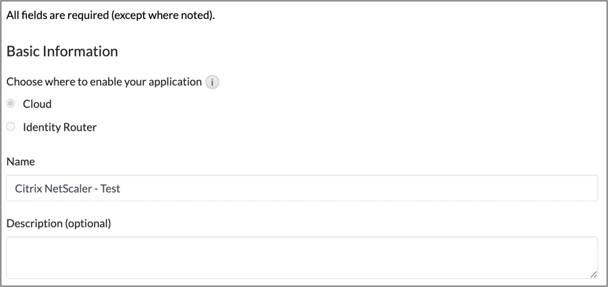Viewport: 608px width, 287px height.
Task: Click the Description (optional) label
Action: [59, 224]
